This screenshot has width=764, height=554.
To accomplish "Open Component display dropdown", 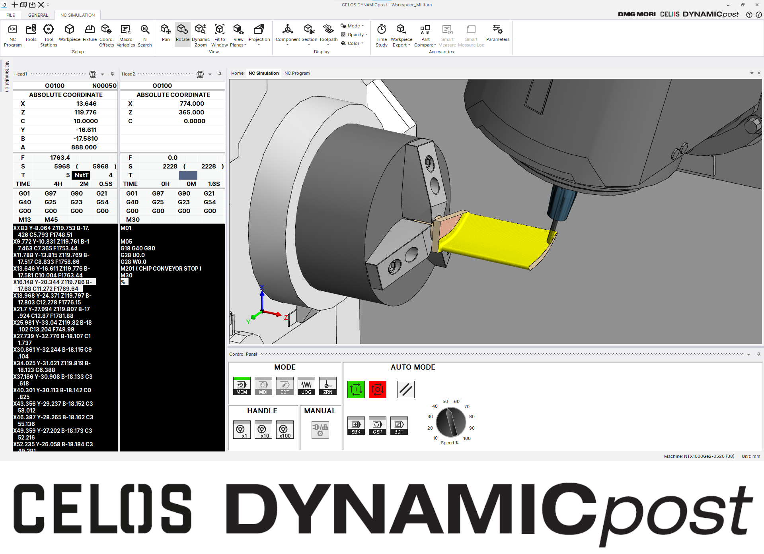I will (288, 35).
